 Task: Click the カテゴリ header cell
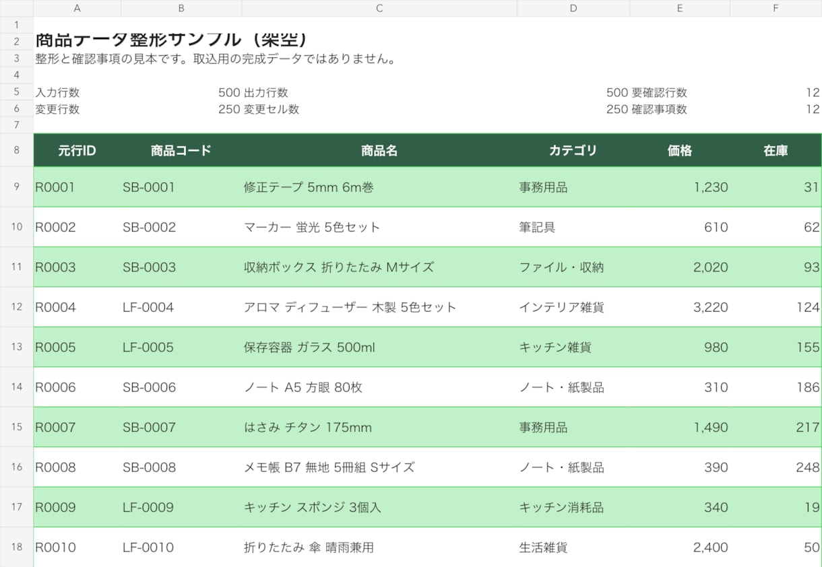(573, 150)
